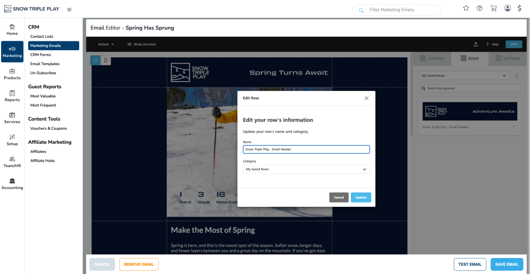Click the dollar sign icon

click(519, 8)
